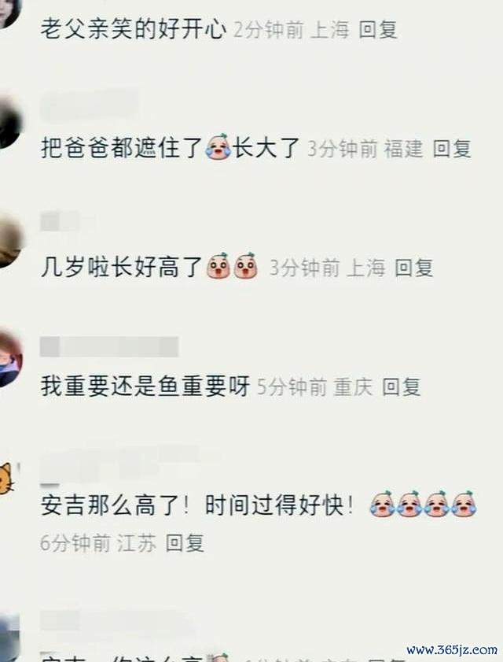Open blurred username above 我重要还是鱼重要呀
This screenshot has height=662, width=503.
pos(109,347)
